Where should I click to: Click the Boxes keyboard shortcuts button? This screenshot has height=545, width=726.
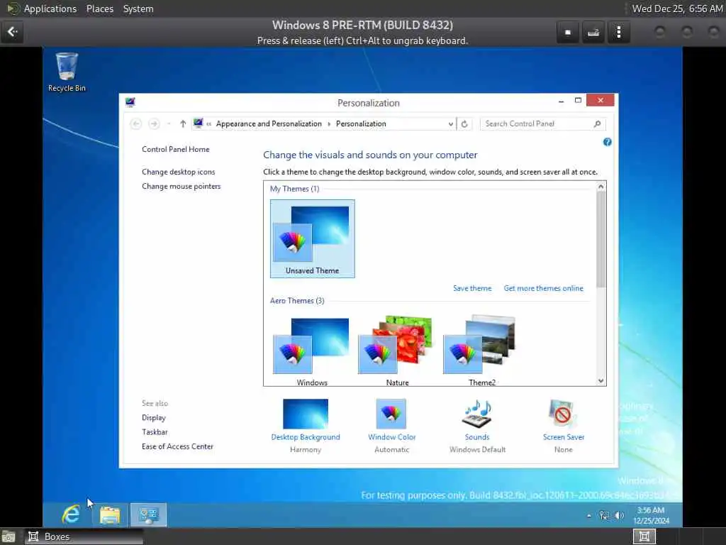(x=593, y=33)
